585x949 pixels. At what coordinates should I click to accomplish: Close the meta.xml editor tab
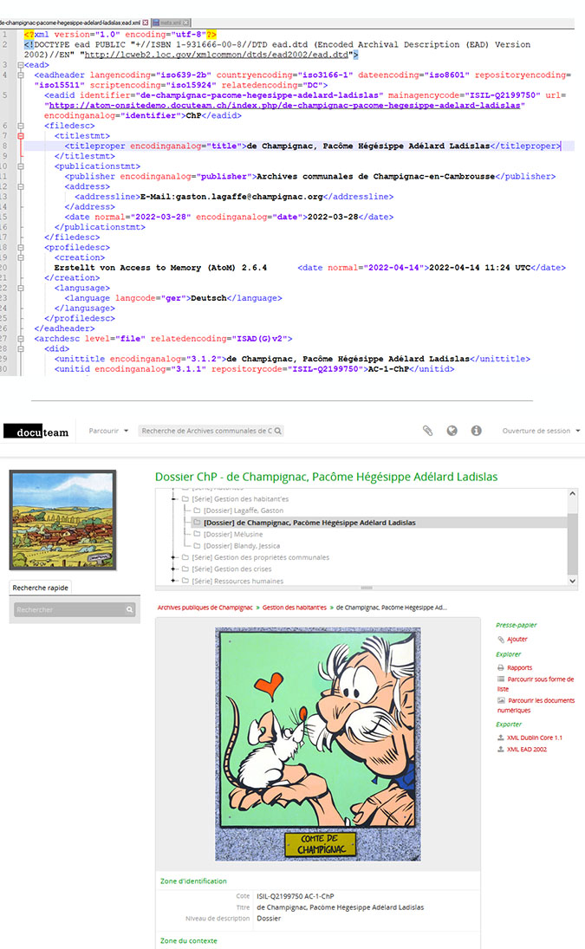pyautogui.click(x=186, y=23)
